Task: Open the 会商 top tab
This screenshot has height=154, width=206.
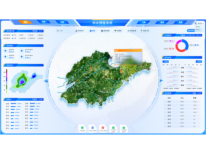Action: click(x=62, y=22)
